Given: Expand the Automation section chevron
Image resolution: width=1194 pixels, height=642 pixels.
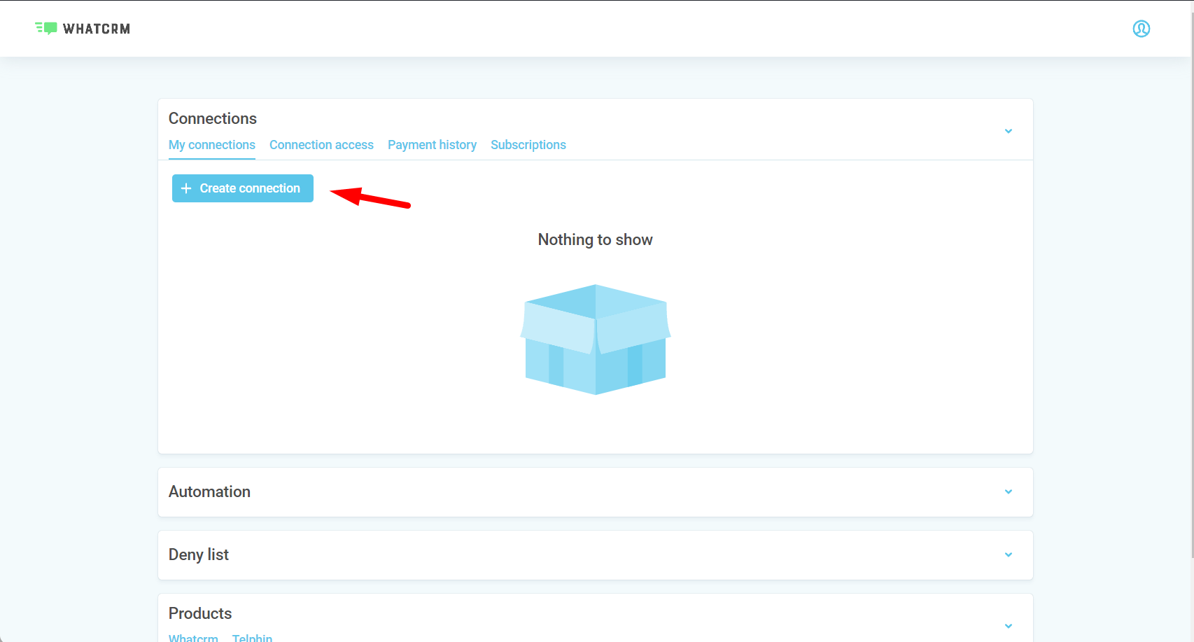Looking at the screenshot, I should click(x=1008, y=491).
